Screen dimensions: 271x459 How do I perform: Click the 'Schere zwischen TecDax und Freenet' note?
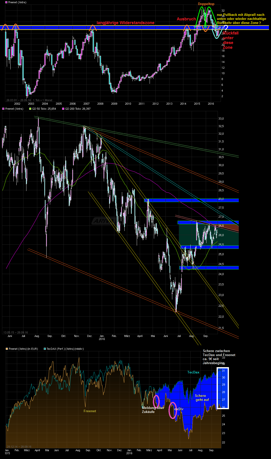pyautogui.click(x=219, y=357)
